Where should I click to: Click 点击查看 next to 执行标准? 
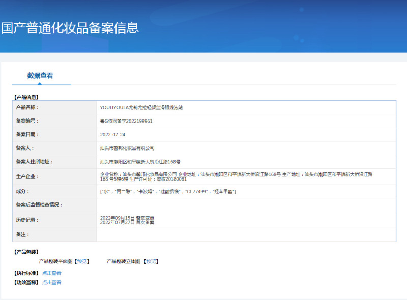(x=52, y=273)
